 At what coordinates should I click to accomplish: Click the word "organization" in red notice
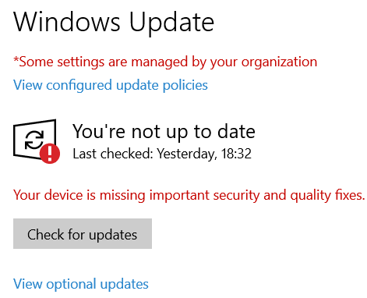pos(279,62)
